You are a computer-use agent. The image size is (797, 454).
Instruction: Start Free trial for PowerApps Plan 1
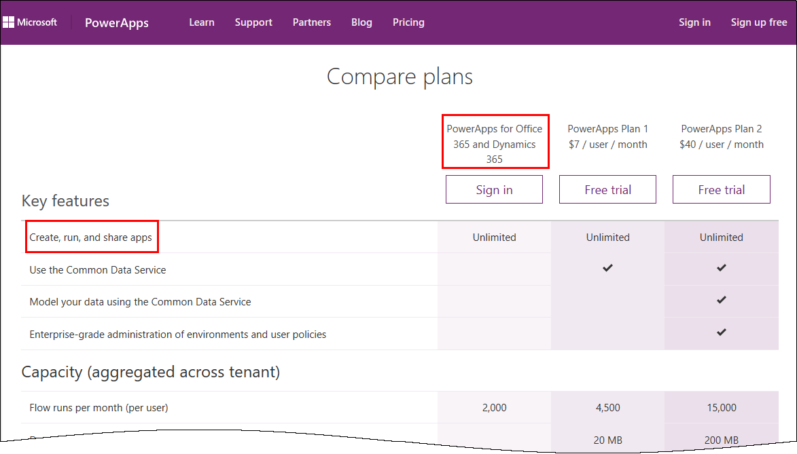[607, 189]
